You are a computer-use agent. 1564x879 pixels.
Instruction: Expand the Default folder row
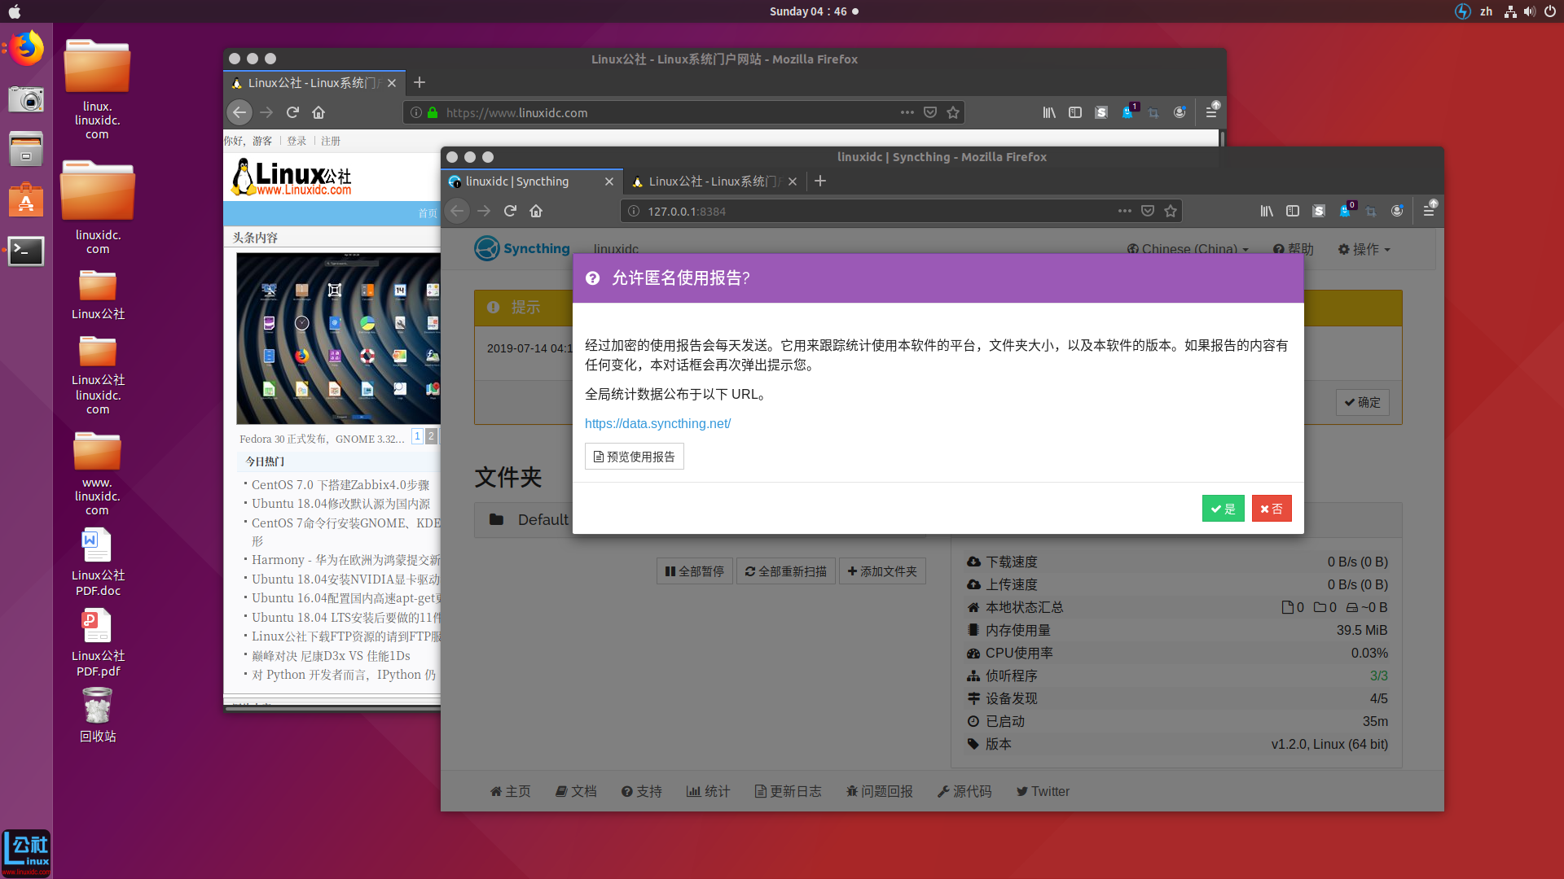701,520
